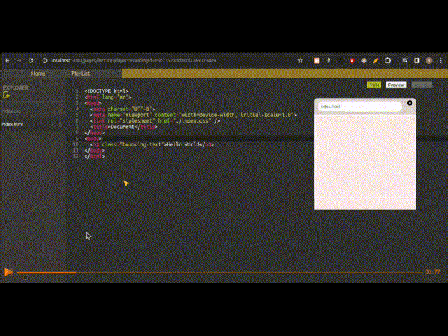Screen dimensions: 448x336
Task: Close the preview popup window
Action: pos(409,103)
